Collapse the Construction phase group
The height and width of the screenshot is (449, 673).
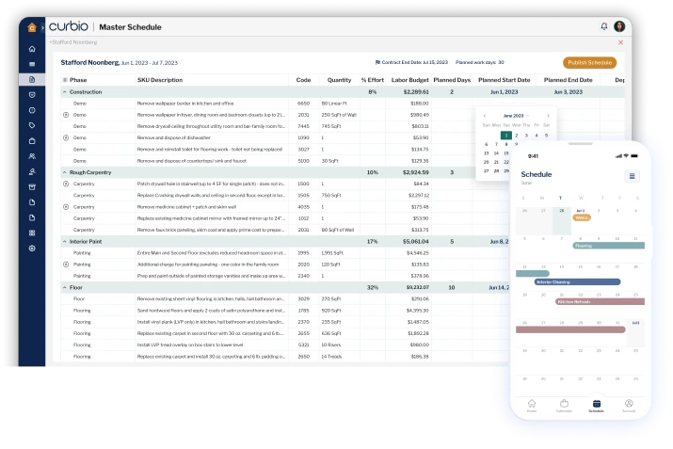(64, 92)
